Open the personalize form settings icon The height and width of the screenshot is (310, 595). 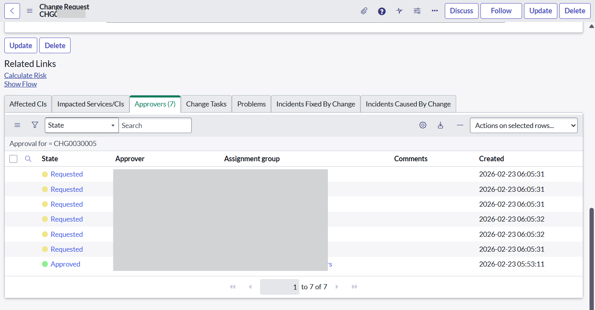click(417, 11)
